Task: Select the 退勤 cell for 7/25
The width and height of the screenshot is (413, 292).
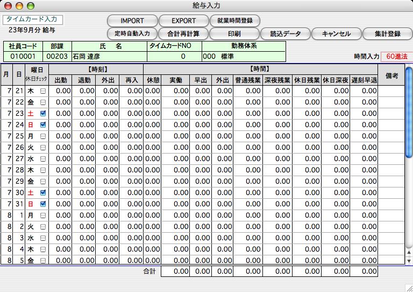Action: tap(87, 136)
